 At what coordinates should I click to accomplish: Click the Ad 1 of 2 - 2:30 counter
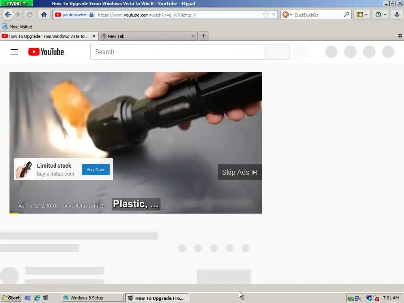pyautogui.click(x=35, y=206)
